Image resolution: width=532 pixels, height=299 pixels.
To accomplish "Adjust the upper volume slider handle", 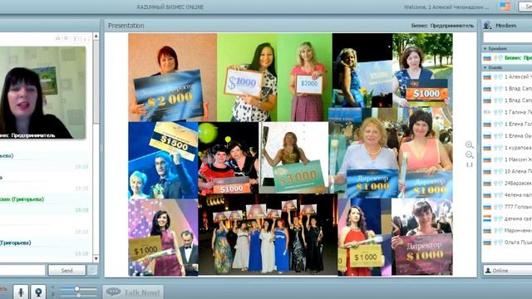I will pos(77,289).
